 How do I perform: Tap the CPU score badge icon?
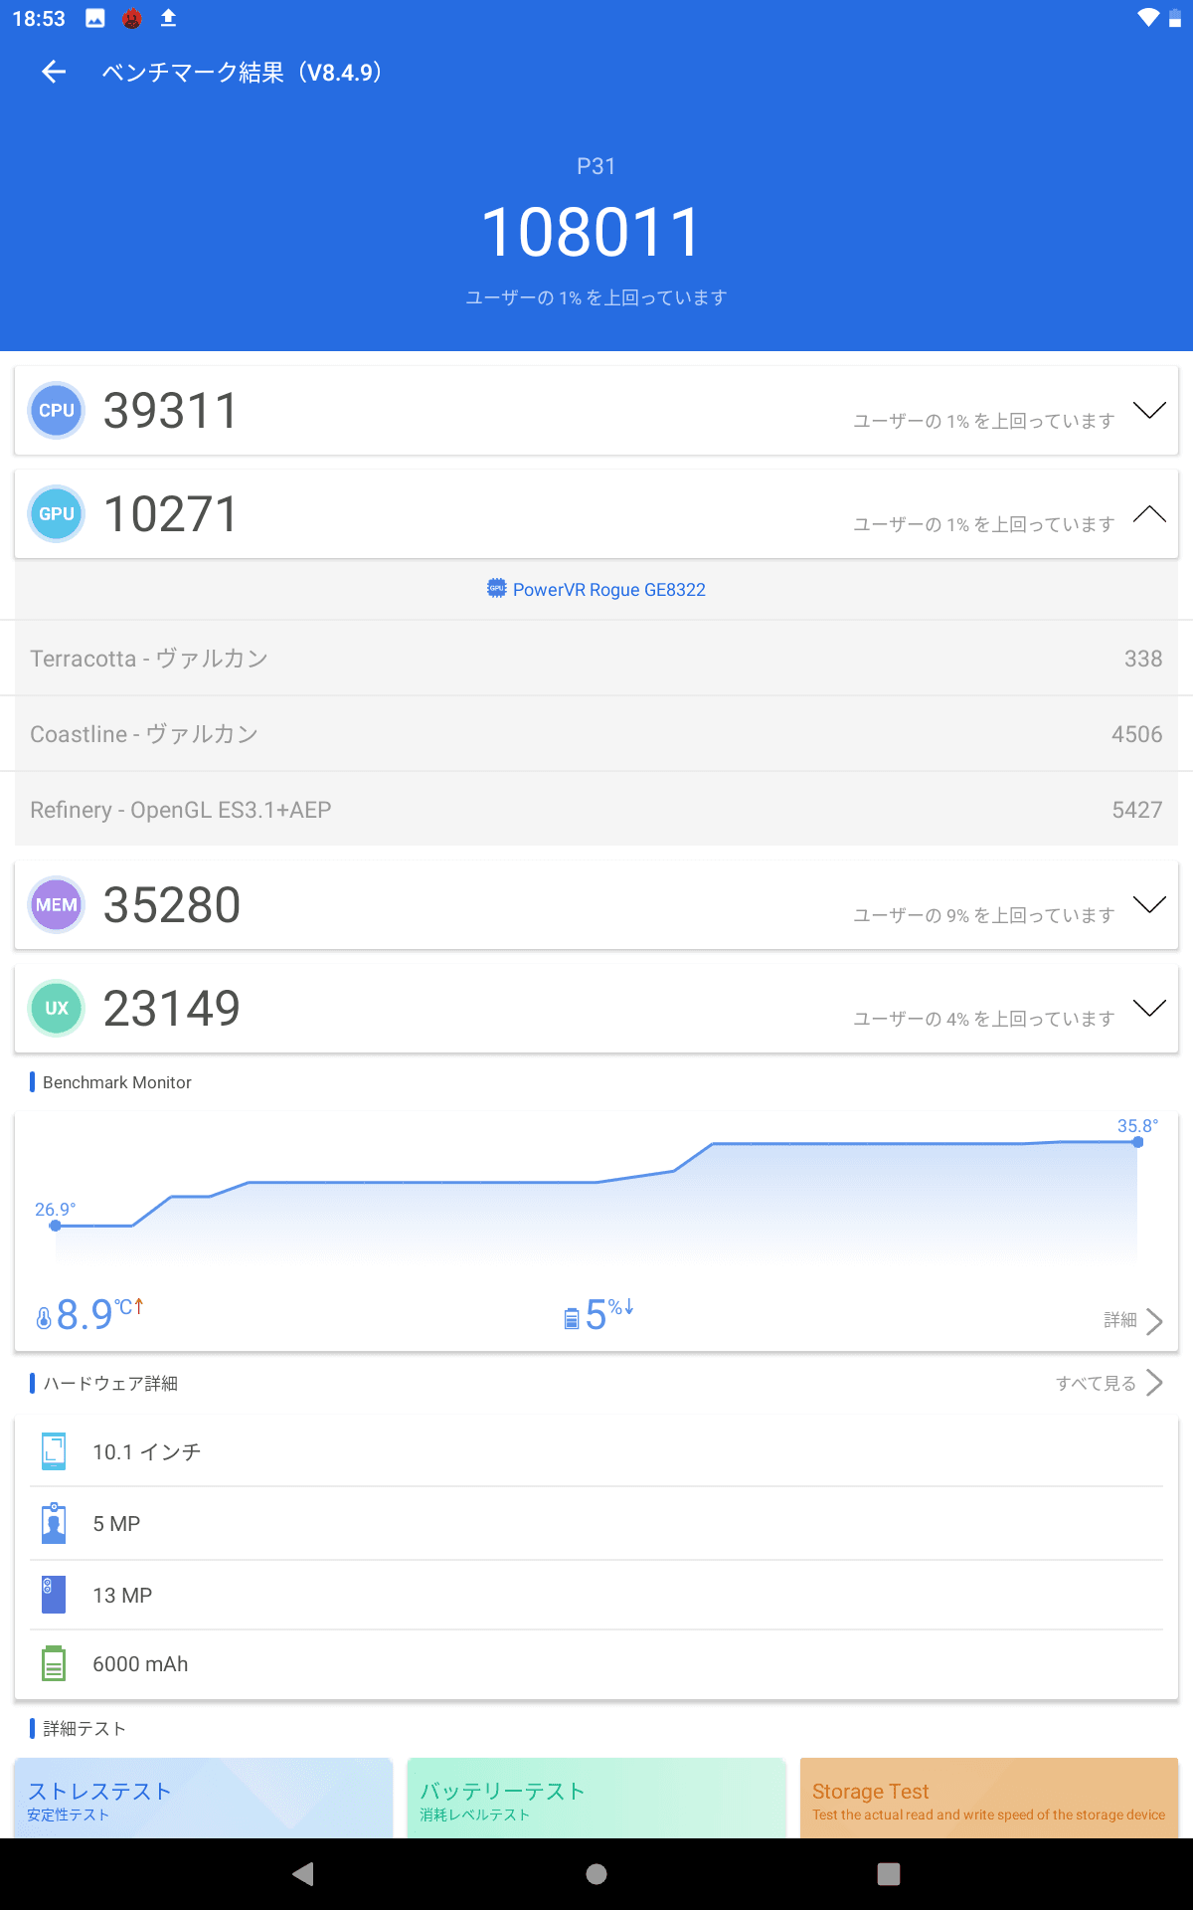pyautogui.click(x=57, y=411)
